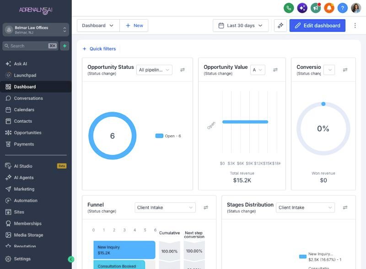The image size is (366, 269).
Task: Open AI Studio beta
Action: [36, 166]
